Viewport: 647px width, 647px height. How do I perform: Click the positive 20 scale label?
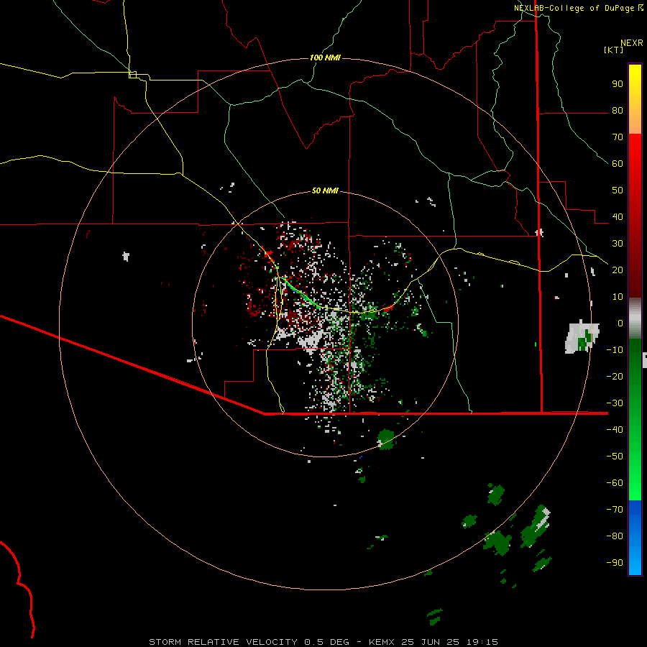tap(618, 270)
